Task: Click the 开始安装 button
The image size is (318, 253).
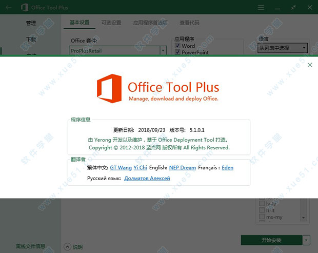Action: (271, 240)
